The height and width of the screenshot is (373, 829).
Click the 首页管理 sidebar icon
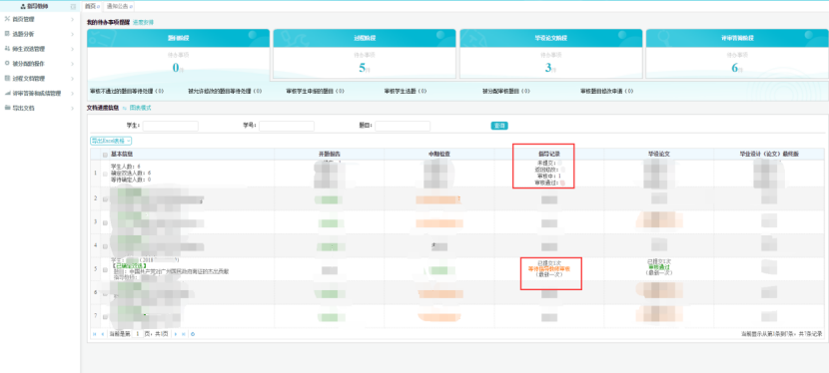(x=6, y=19)
